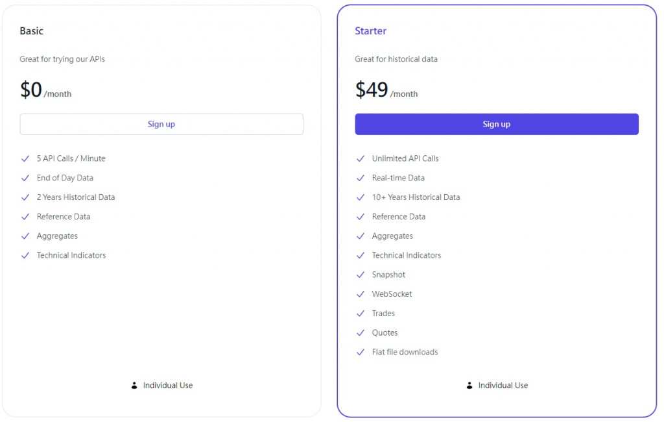This screenshot has width=664, height=422.
Task: Click checkmark beside Flat file downloads
Action: (361, 353)
